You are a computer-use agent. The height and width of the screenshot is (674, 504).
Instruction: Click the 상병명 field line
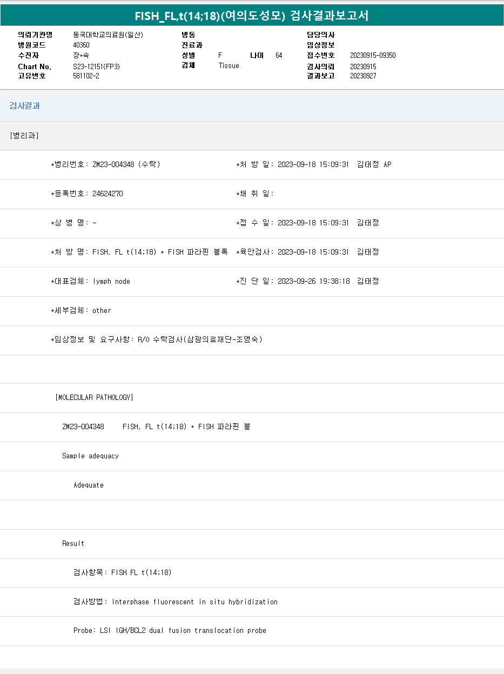pos(74,223)
